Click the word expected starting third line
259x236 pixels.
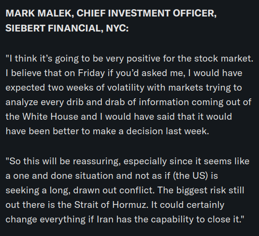(x=25, y=87)
